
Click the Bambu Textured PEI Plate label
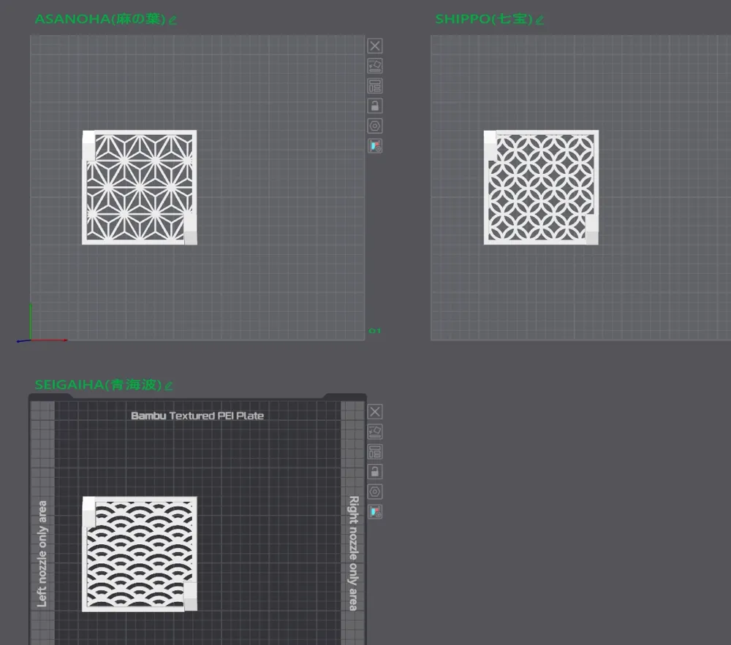[197, 416]
